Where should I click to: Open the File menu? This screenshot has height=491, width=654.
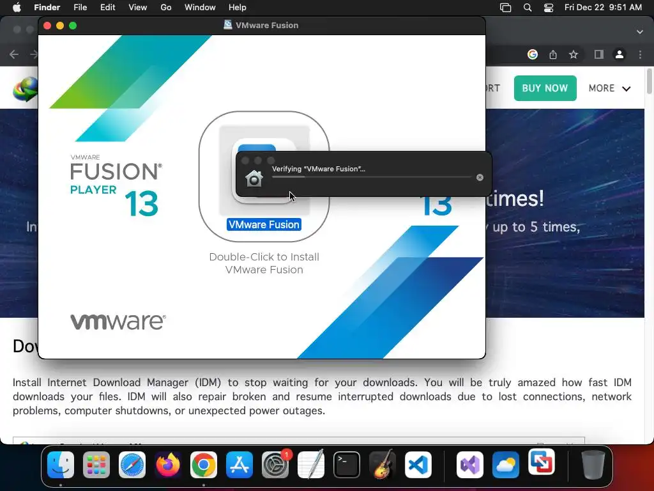coord(80,8)
